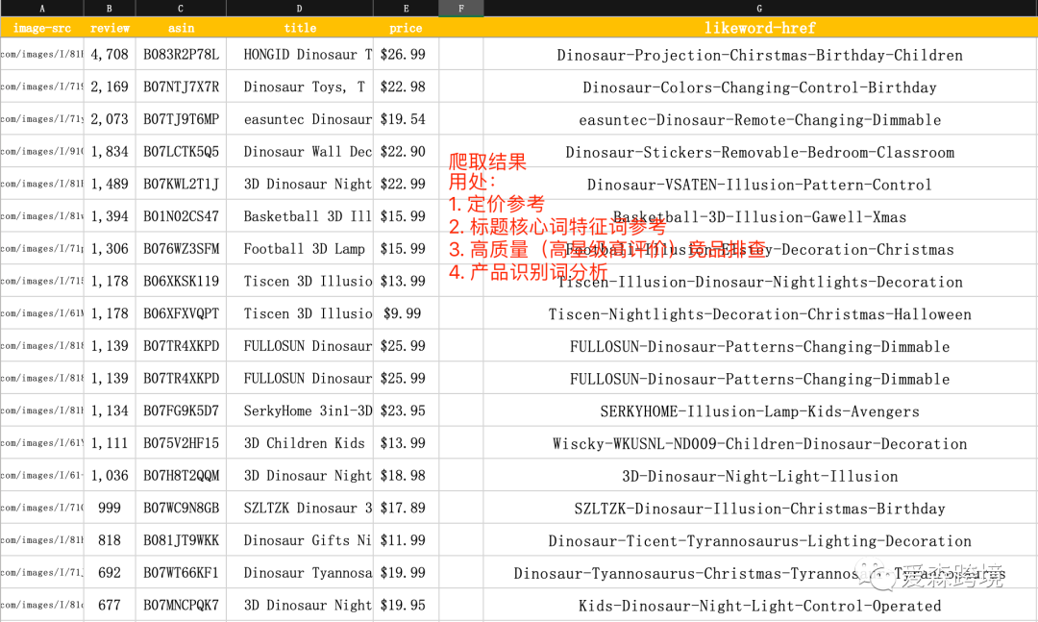Select cell Dinosaur-Ticent-Tyrannosaurus-Lighting-Decoration

(760, 541)
